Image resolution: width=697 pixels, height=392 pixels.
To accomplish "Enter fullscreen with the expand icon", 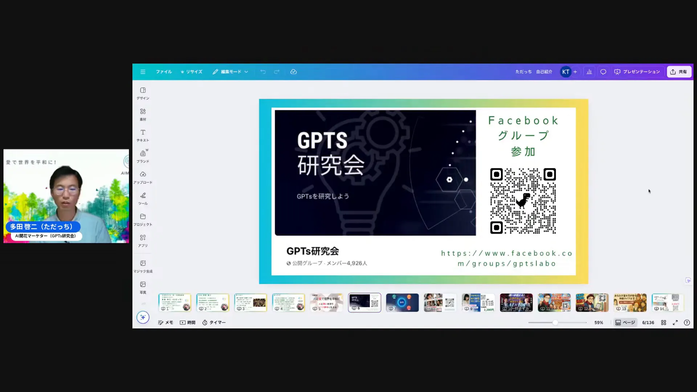I will pos(675,322).
